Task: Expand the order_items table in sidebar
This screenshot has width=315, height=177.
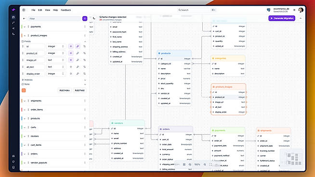Action: tap(25, 110)
